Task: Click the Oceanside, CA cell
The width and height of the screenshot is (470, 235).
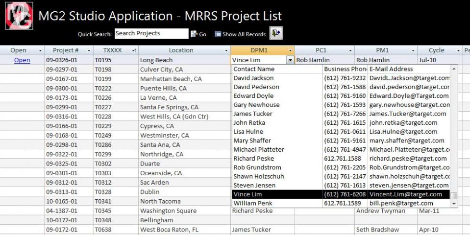Action: pyautogui.click(x=185, y=173)
